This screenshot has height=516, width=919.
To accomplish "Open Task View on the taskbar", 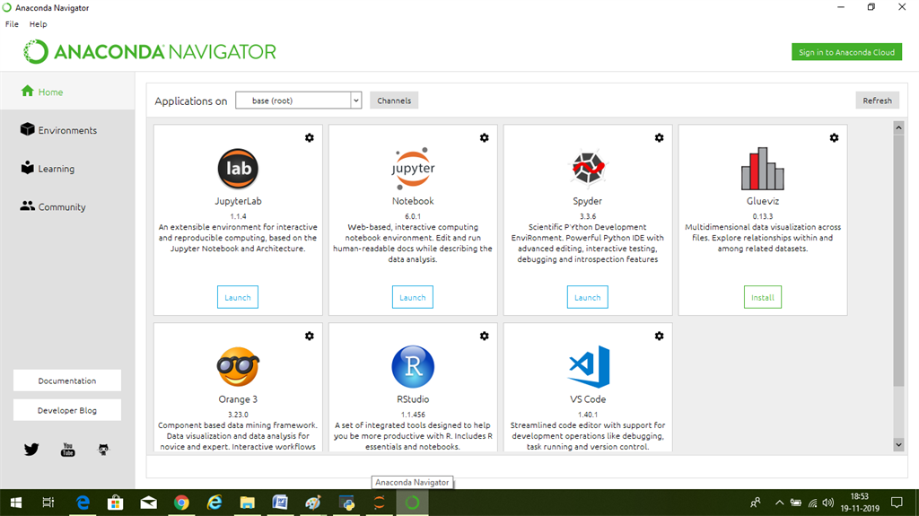I will [48, 503].
